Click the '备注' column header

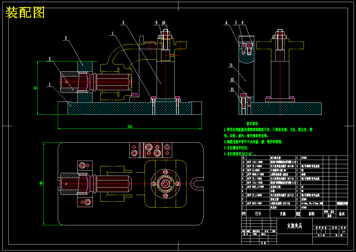tap(342, 214)
